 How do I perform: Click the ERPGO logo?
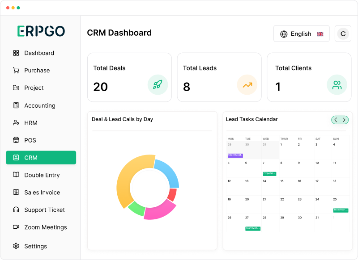pyautogui.click(x=41, y=31)
